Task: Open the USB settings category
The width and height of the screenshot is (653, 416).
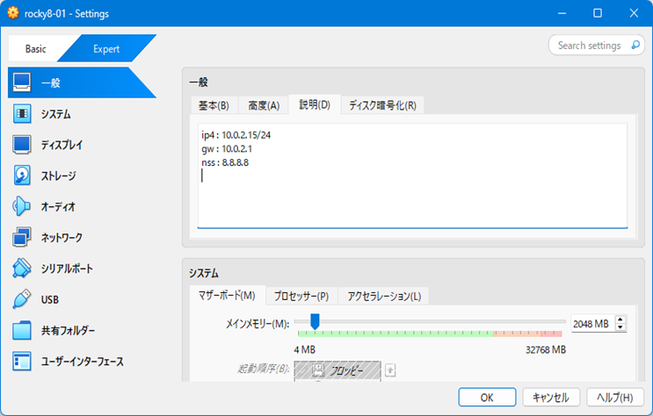Action: 83,299
